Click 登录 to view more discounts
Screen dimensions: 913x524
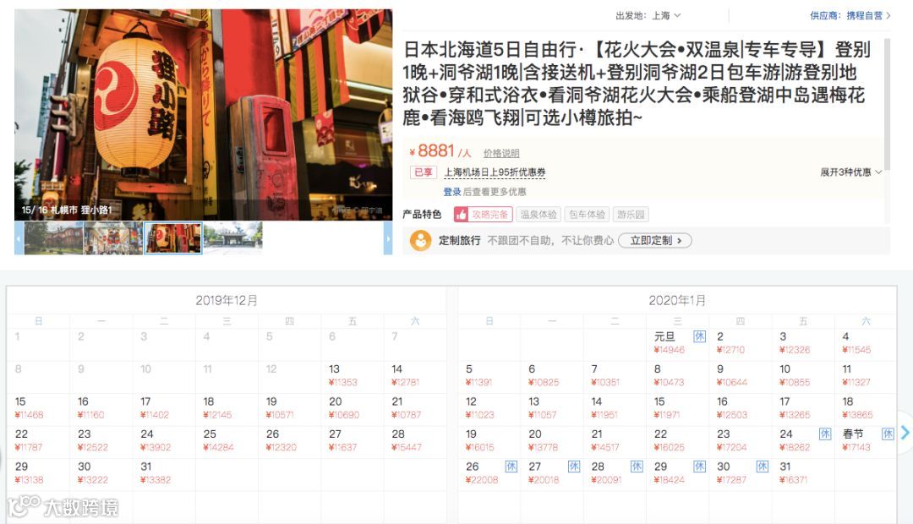(451, 192)
